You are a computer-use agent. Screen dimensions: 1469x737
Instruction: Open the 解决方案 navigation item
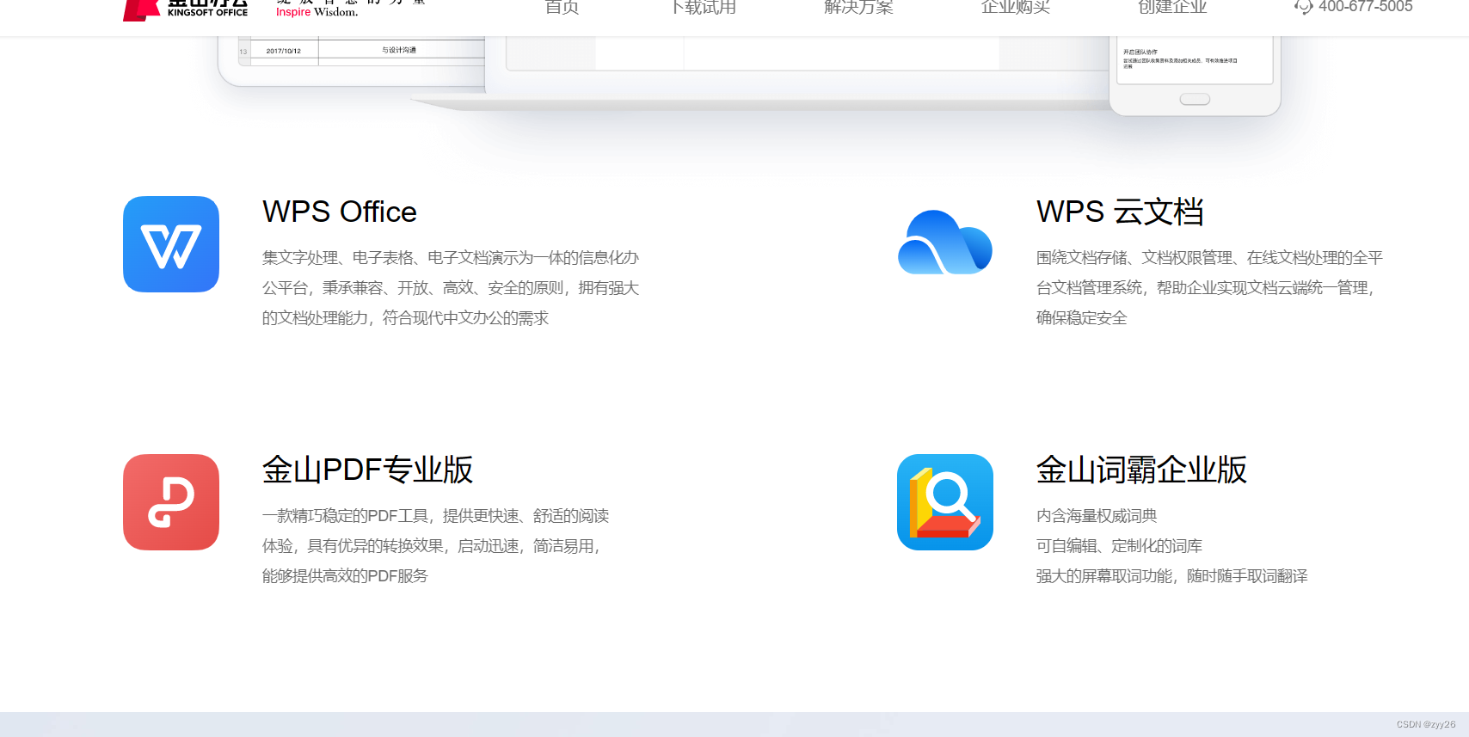point(858,7)
